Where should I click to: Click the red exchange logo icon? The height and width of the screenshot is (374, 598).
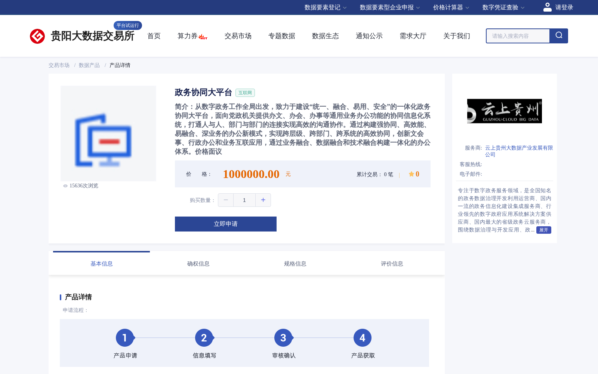point(37,36)
